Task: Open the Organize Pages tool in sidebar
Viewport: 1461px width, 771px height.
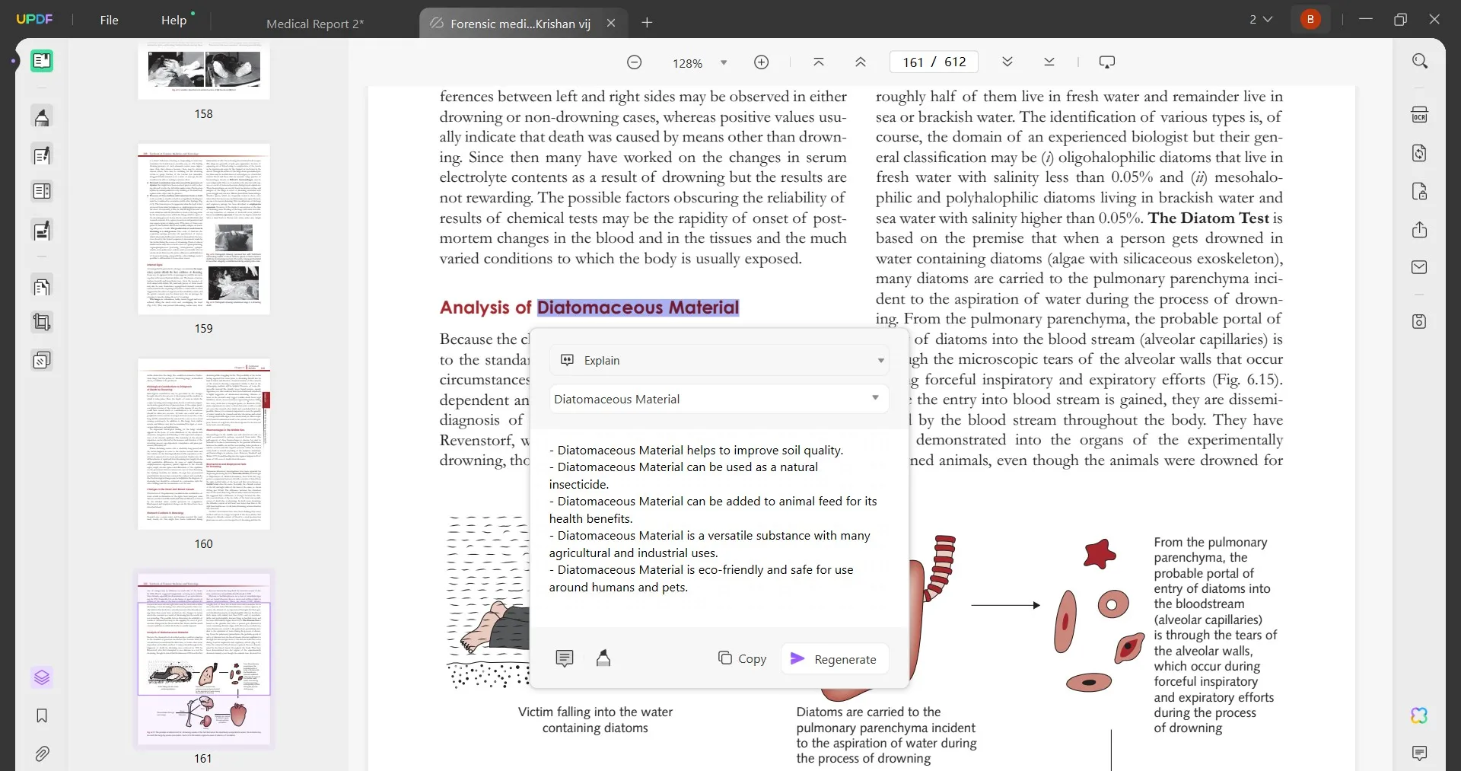Action: pos(42,192)
